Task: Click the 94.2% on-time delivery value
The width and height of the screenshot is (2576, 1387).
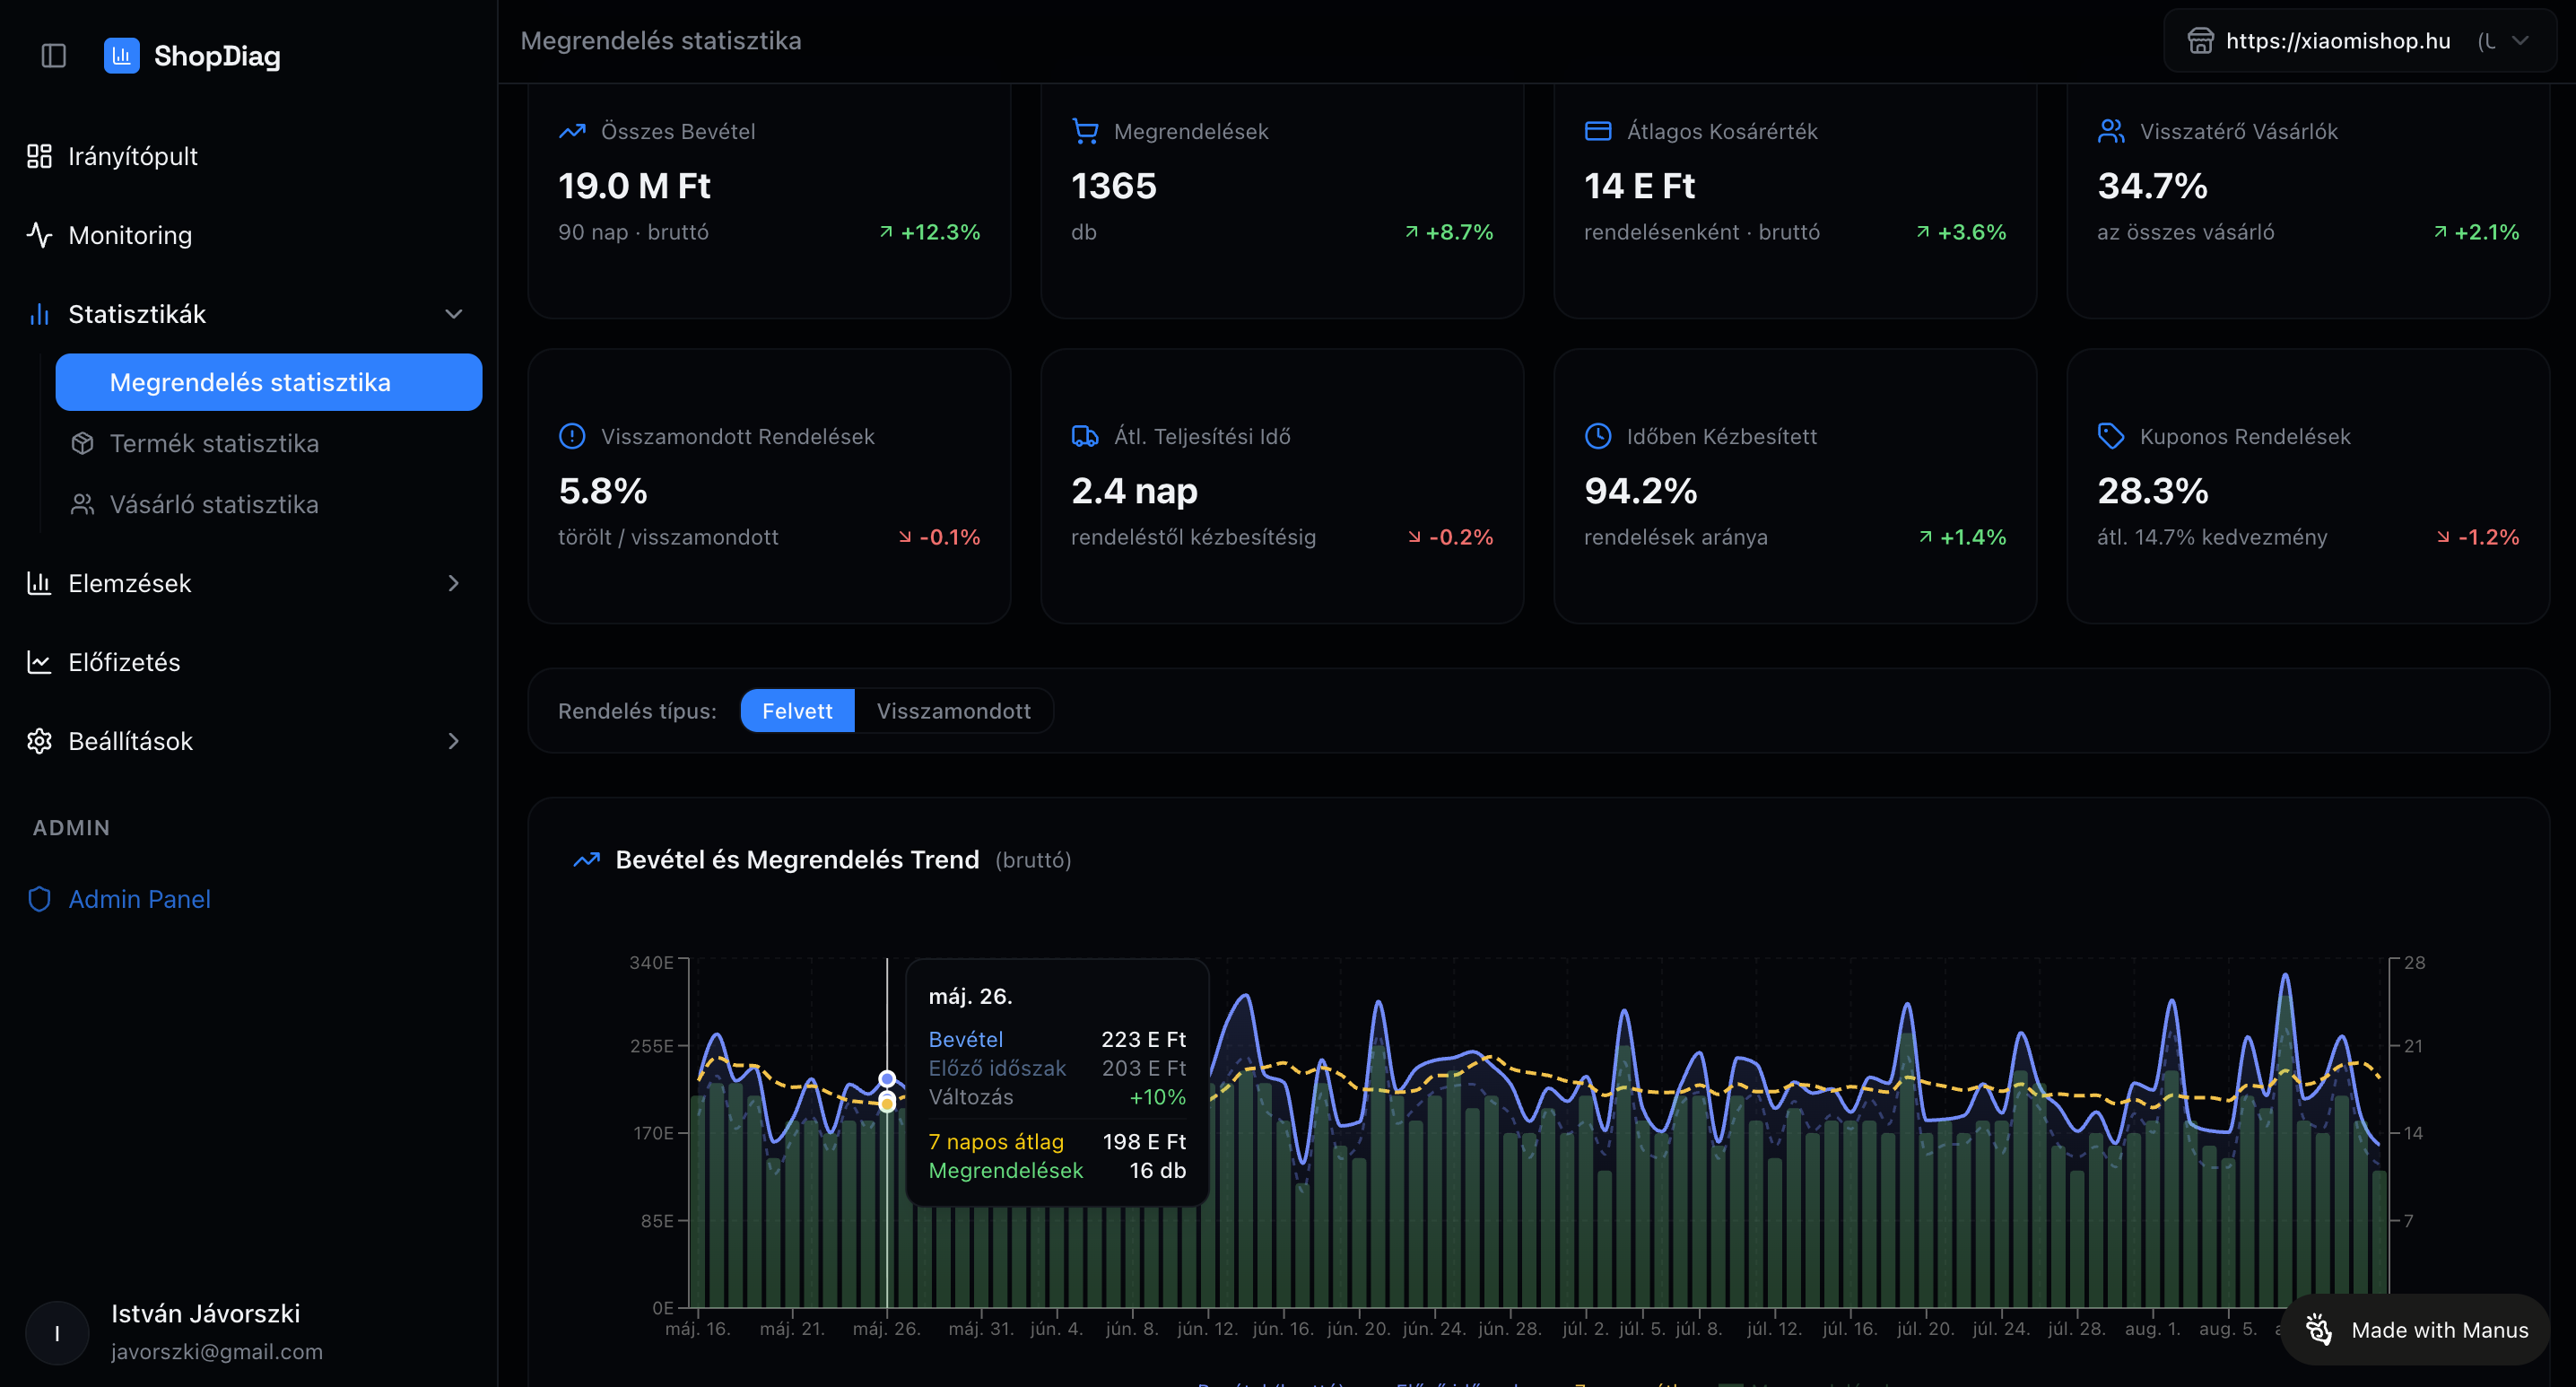Action: [1641, 491]
